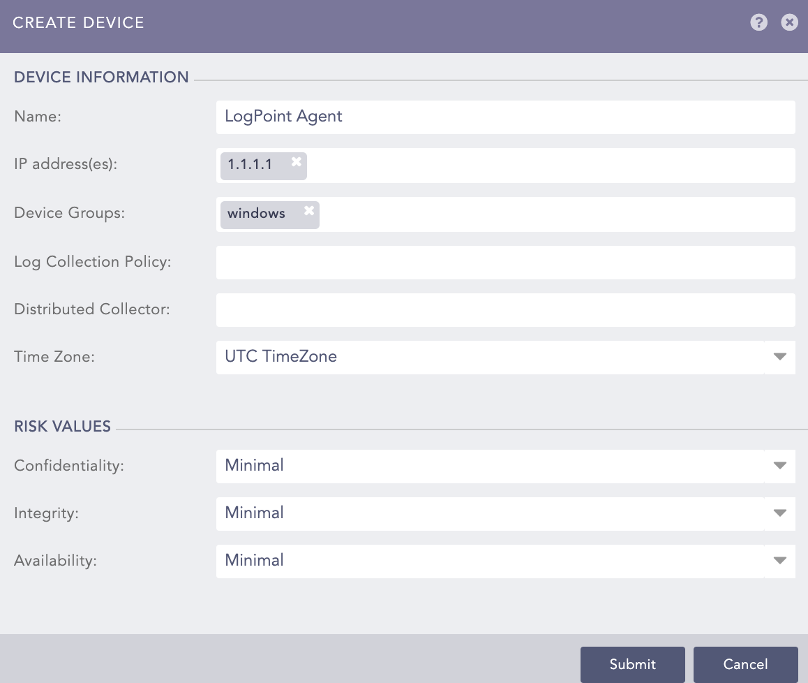Open the help icon in the title bar
This screenshot has width=808, height=683.
point(758,22)
